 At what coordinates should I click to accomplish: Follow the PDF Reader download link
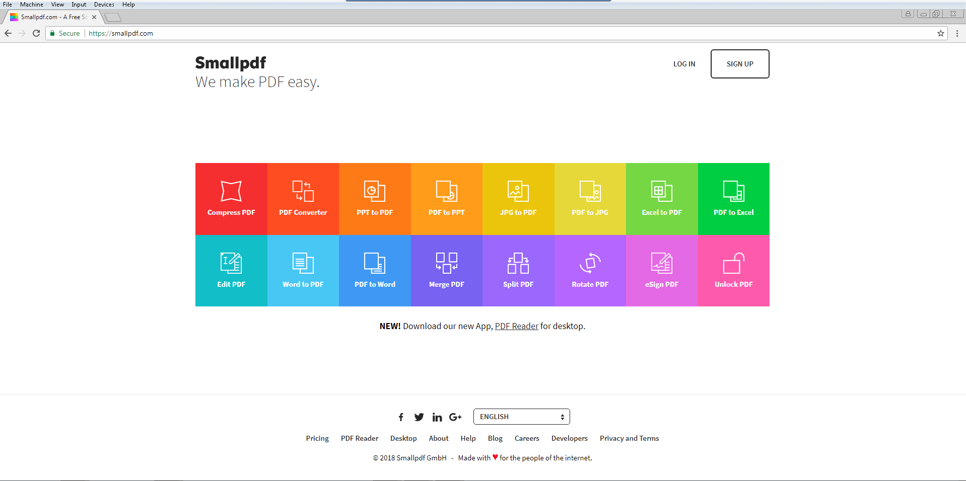(516, 326)
